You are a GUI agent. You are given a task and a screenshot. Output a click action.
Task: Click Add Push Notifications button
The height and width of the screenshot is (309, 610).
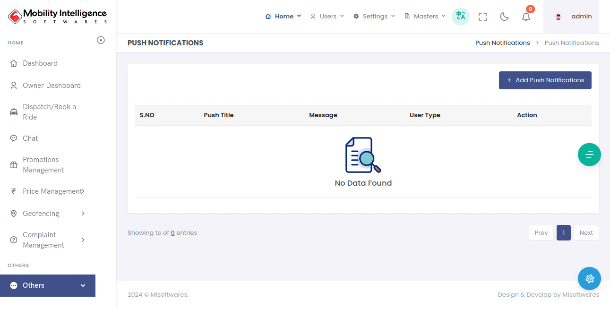tap(545, 80)
